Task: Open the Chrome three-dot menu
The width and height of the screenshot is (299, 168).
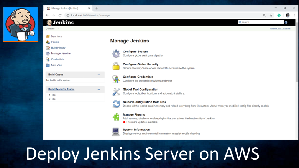Action: click(294, 15)
